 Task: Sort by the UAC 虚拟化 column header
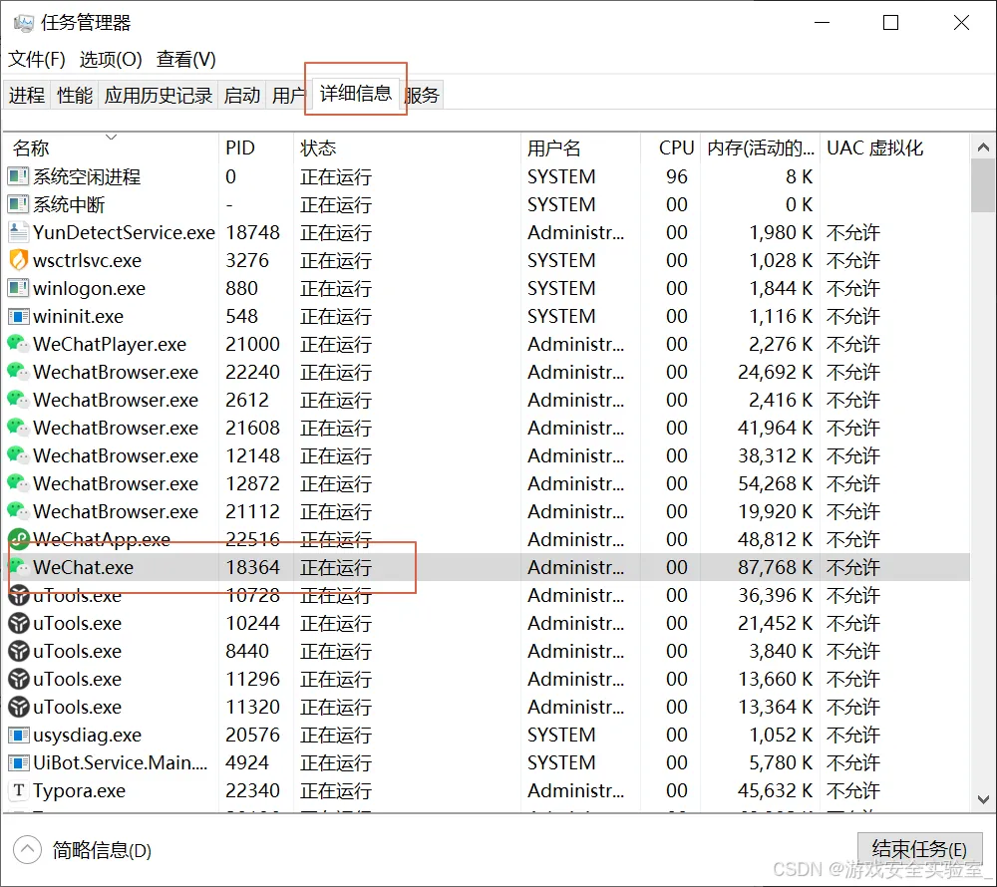coord(894,148)
